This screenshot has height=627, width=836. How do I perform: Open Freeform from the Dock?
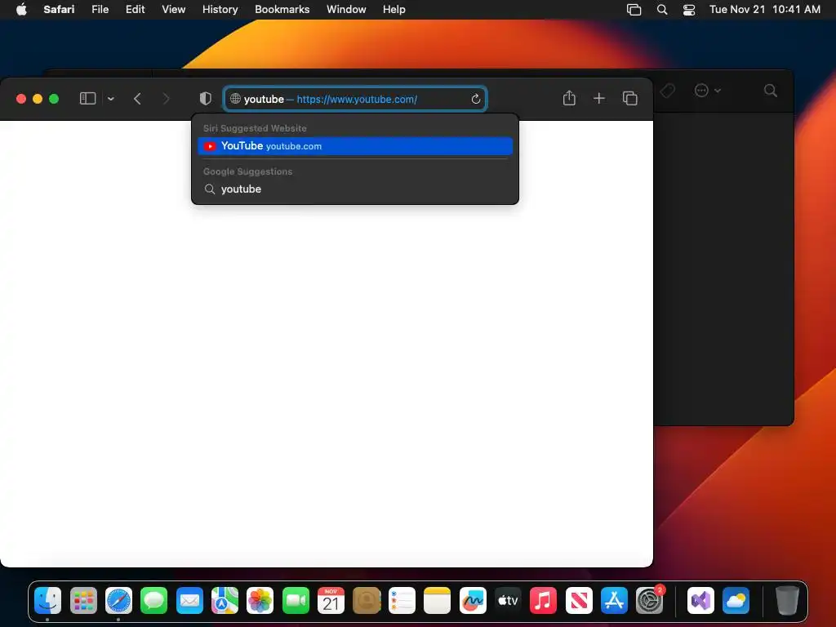[473, 601]
